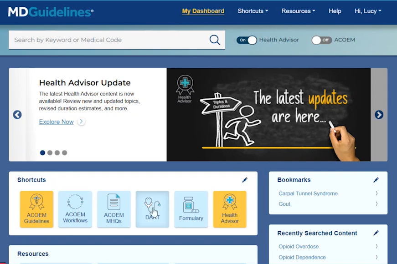This screenshot has width=397, height=264.
Task: Go to next carousel slide
Action: 379,115
